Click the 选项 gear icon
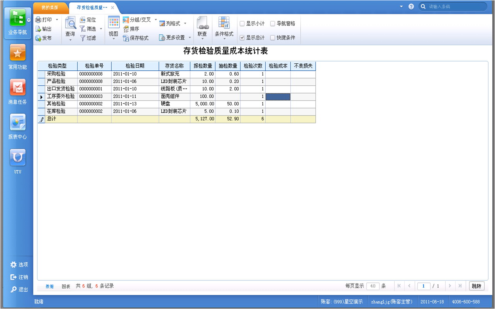Viewport: 495px width, 309px height. coord(14,265)
